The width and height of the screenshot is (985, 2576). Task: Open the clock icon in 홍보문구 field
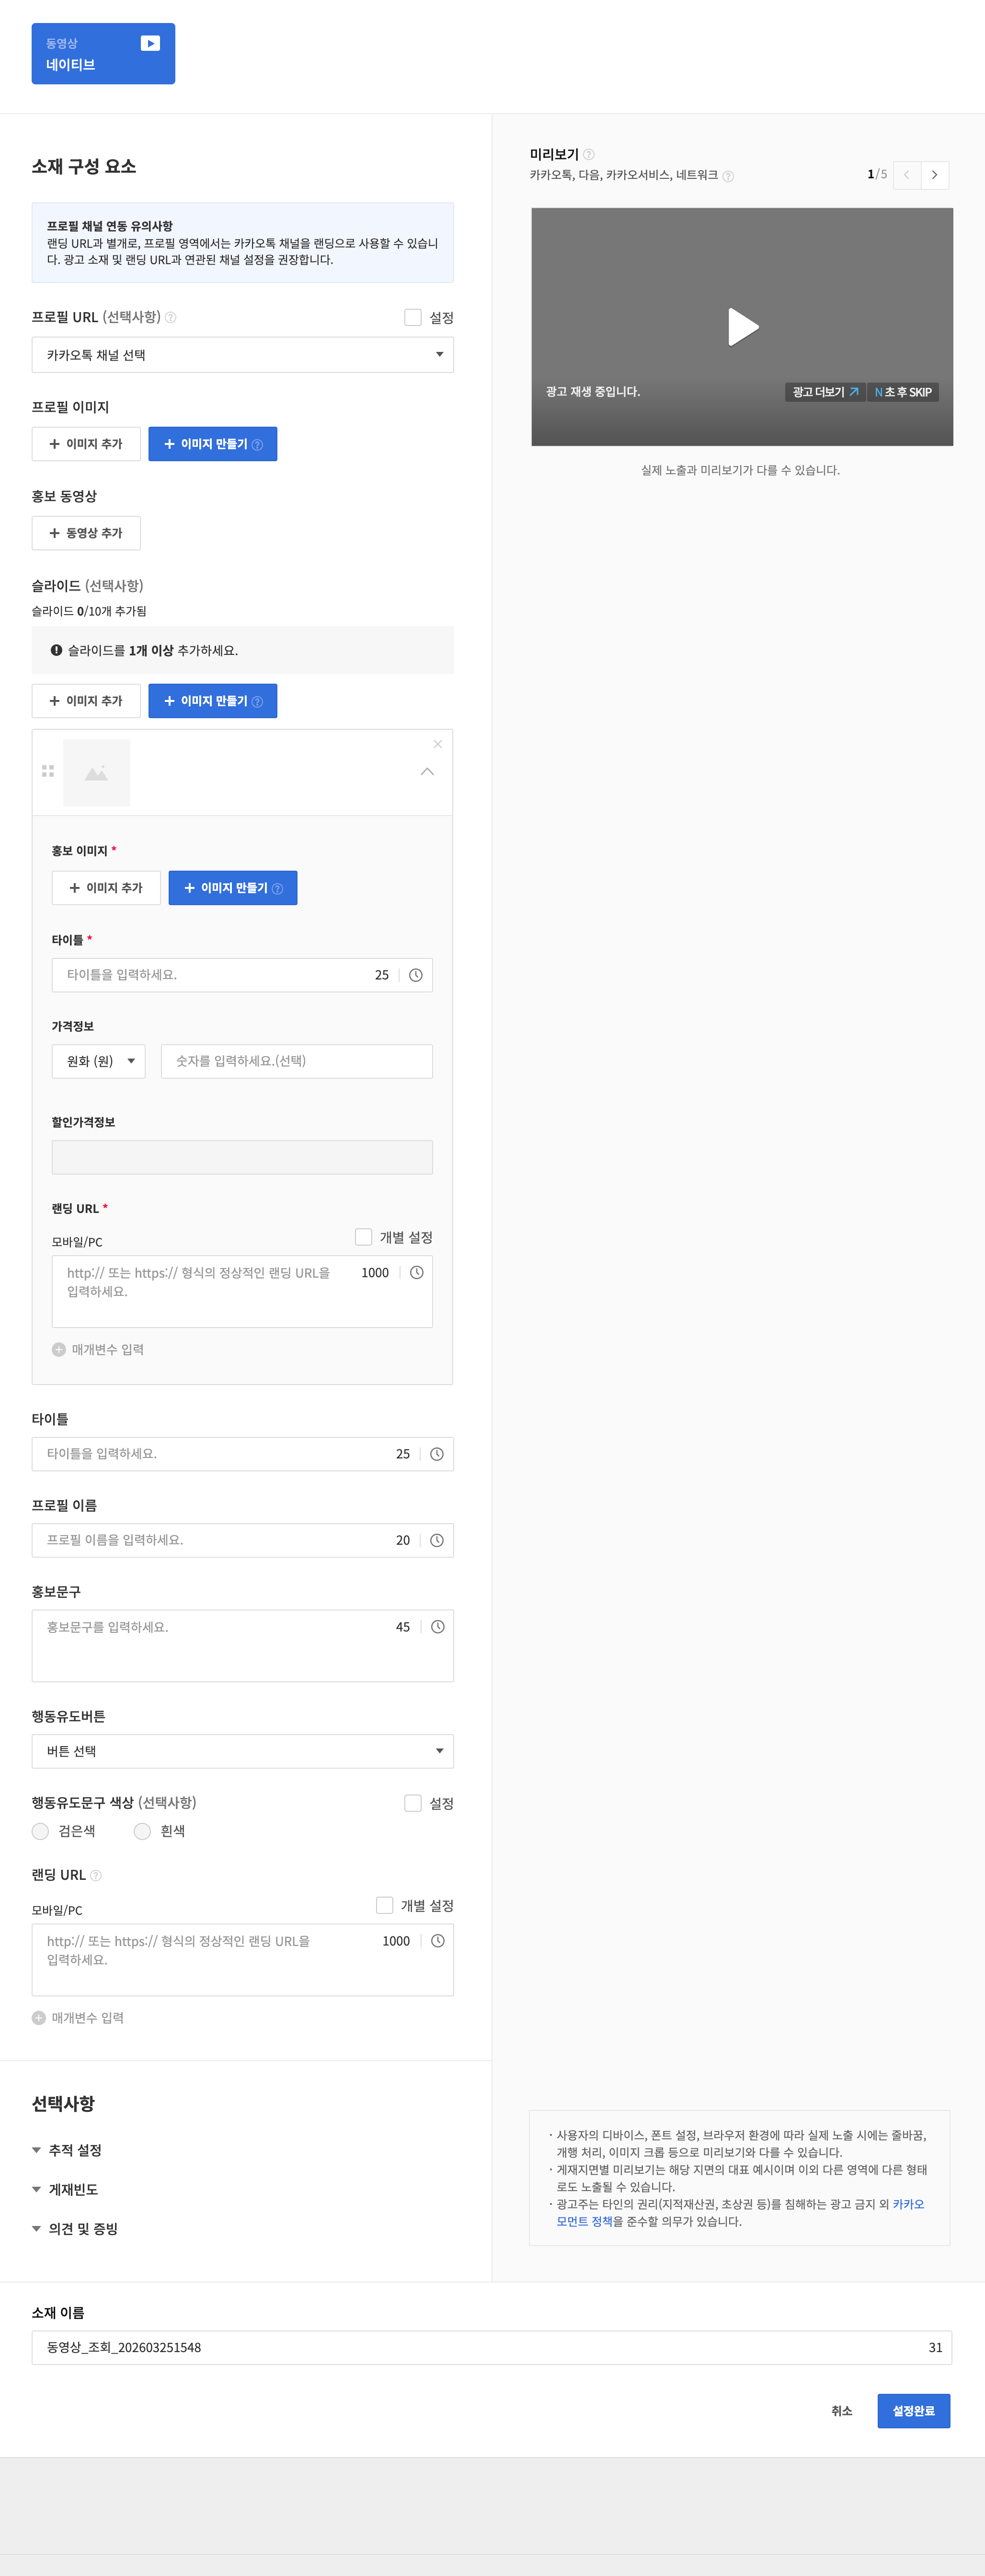(x=437, y=1627)
